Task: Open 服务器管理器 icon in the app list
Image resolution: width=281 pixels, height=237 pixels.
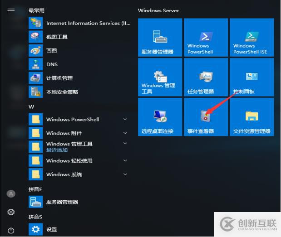Action: [36, 202]
